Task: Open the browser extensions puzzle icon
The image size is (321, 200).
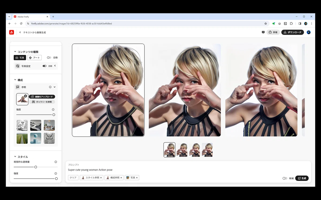Action: (x=291, y=23)
